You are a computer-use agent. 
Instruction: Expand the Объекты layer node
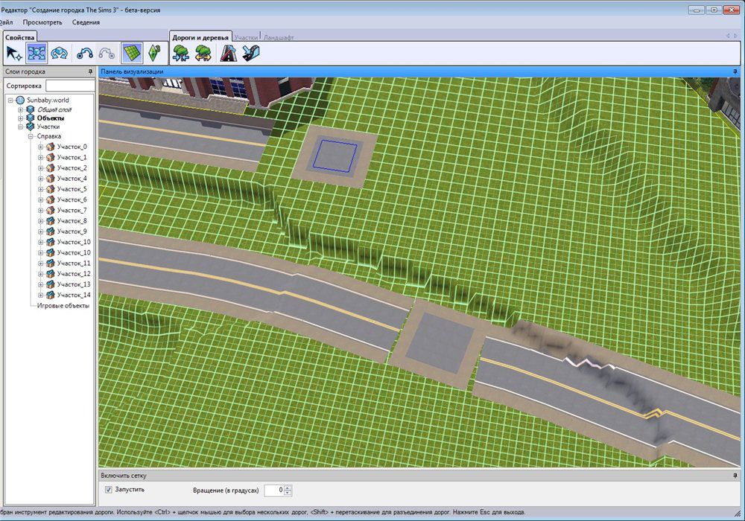pos(21,118)
